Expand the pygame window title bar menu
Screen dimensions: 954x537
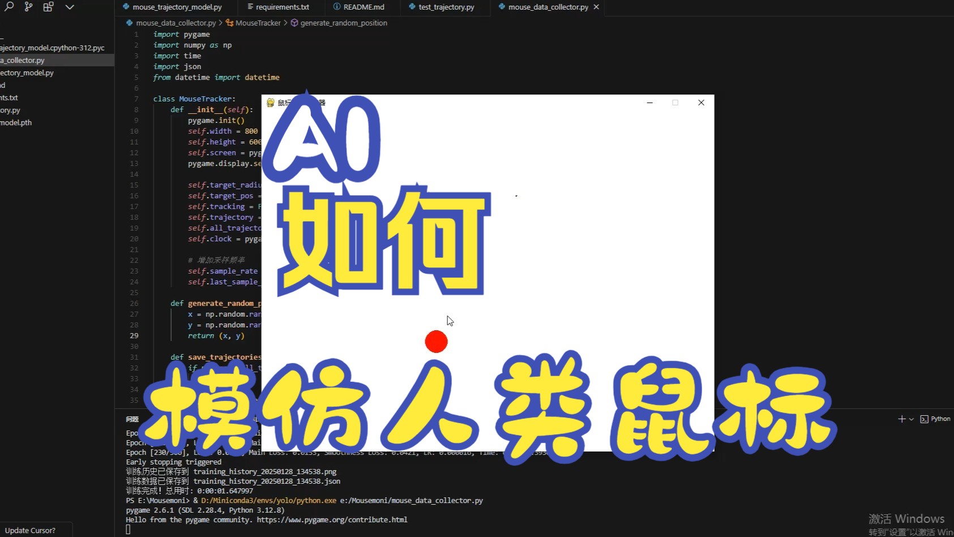click(x=270, y=103)
